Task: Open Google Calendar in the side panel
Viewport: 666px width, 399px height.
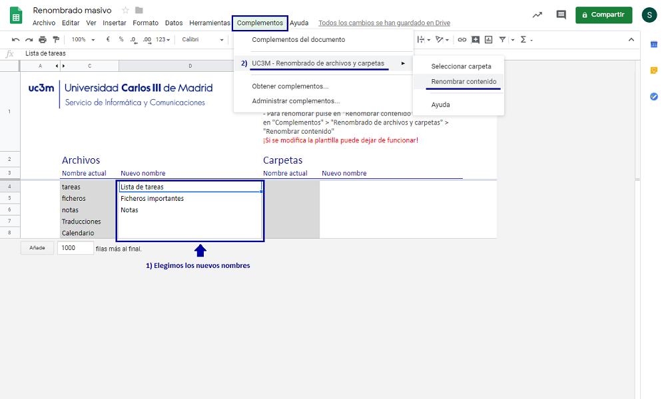Action: pyautogui.click(x=654, y=44)
